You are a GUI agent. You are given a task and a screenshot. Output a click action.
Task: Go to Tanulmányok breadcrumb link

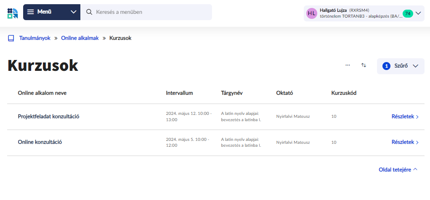pos(35,38)
